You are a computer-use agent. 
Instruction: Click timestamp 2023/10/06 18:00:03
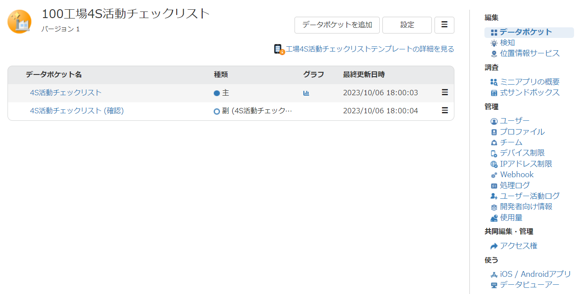[x=381, y=93]
